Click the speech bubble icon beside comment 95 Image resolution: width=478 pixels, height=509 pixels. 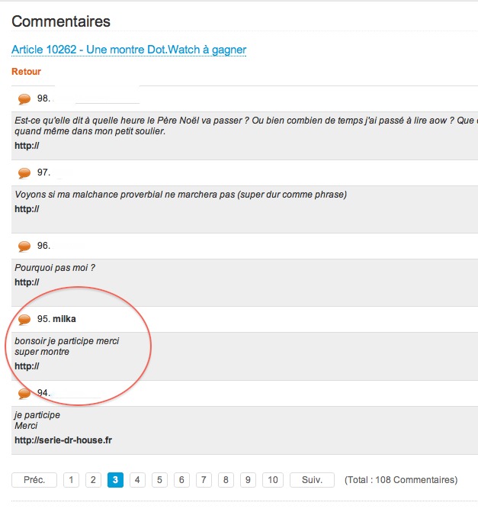(24, 320)
